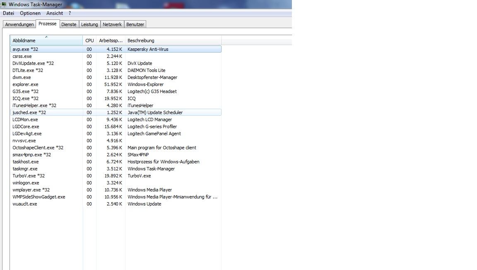Click Main program for Octoshape client

click(x=161, y=148)
